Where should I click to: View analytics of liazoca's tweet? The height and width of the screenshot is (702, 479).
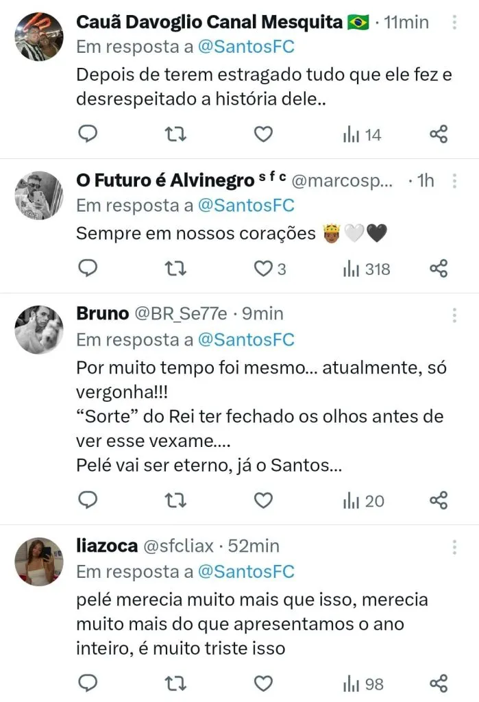tap(363, 683)
